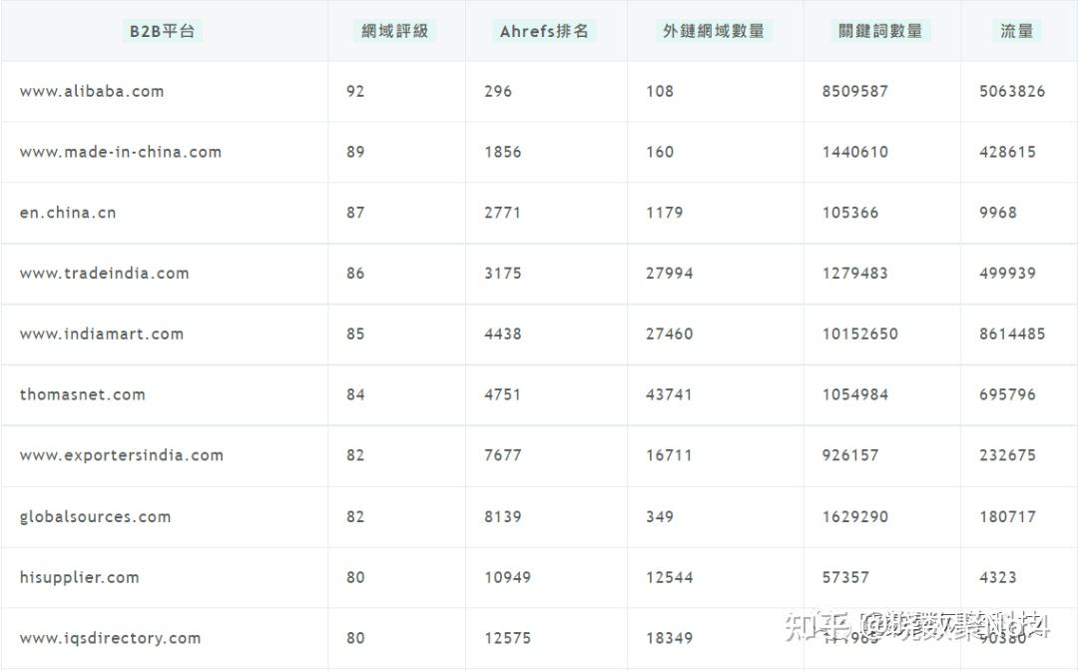
Task: Click traffic value 180717
Action: coord(1007,516)
